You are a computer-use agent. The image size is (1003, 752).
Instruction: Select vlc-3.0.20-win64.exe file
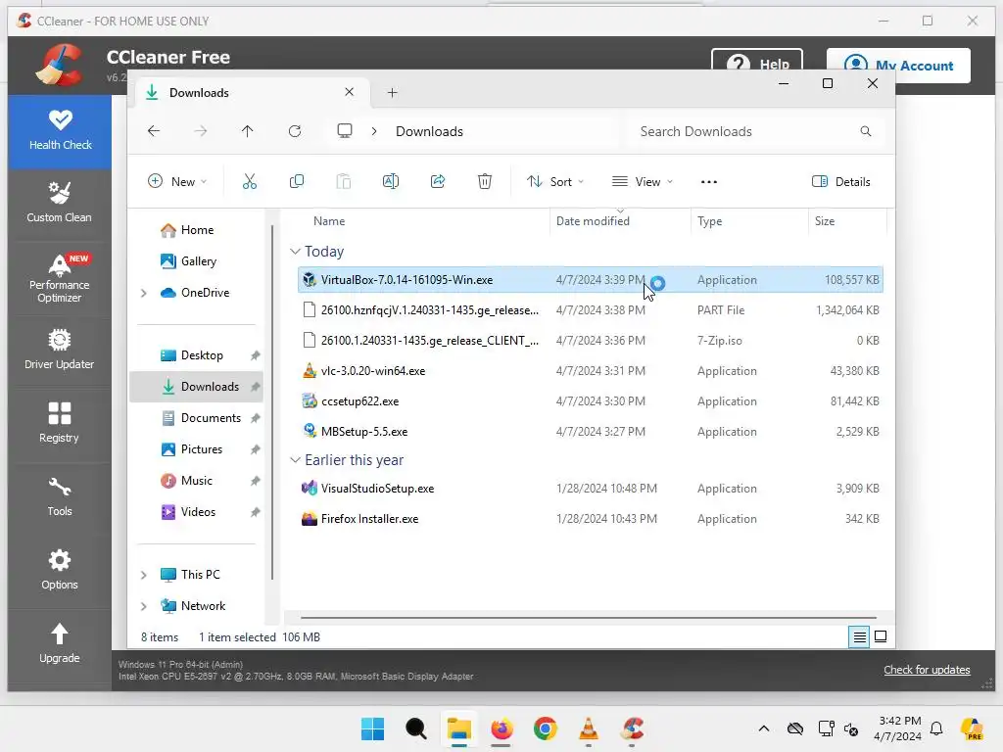click(x=591, y=371)
